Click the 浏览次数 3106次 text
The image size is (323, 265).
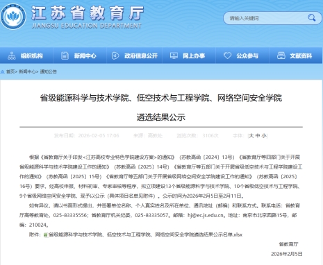click(x=197, y=136)
